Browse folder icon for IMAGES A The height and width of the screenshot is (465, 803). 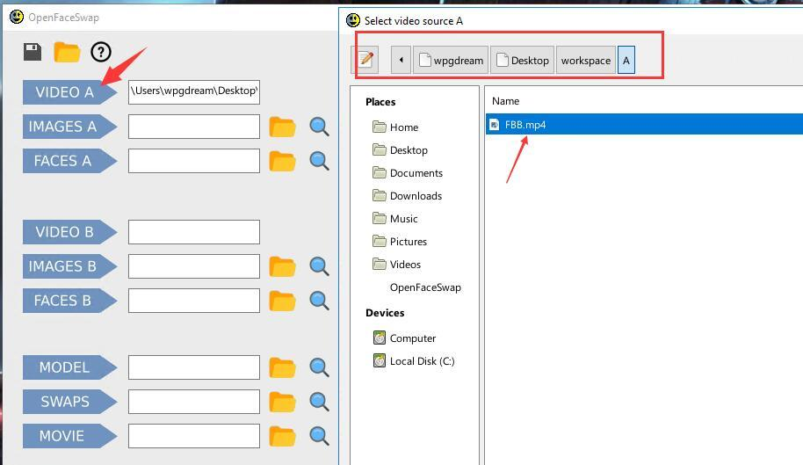click(283, 127)
